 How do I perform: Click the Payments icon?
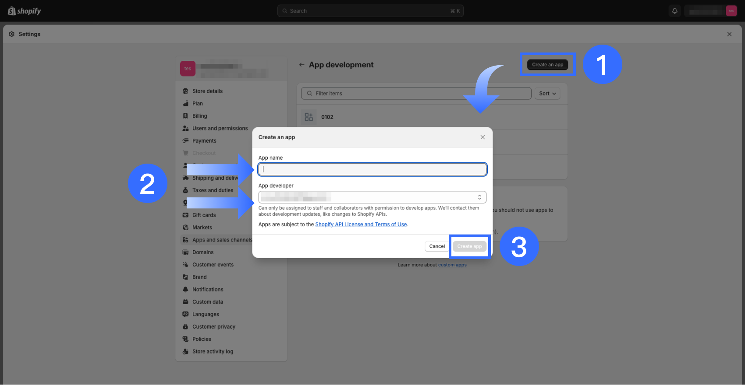185,141
